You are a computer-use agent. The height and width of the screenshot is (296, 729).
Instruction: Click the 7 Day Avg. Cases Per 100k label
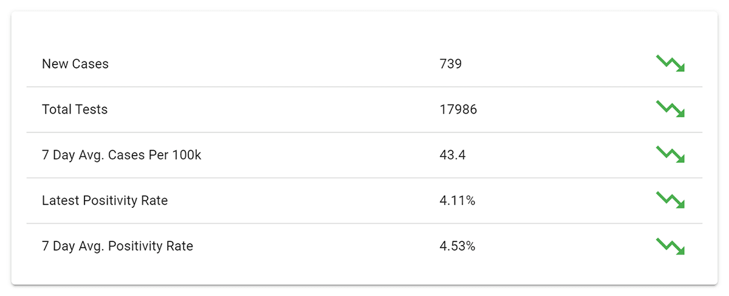pos(122,155)
